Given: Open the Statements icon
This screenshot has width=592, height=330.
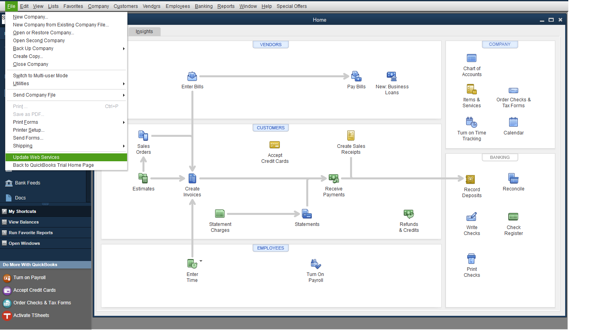Looking at the screenshot, I should coord(307,214).
